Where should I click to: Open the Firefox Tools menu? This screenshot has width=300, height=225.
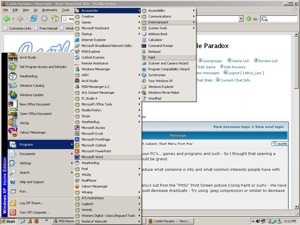[66, 10]
